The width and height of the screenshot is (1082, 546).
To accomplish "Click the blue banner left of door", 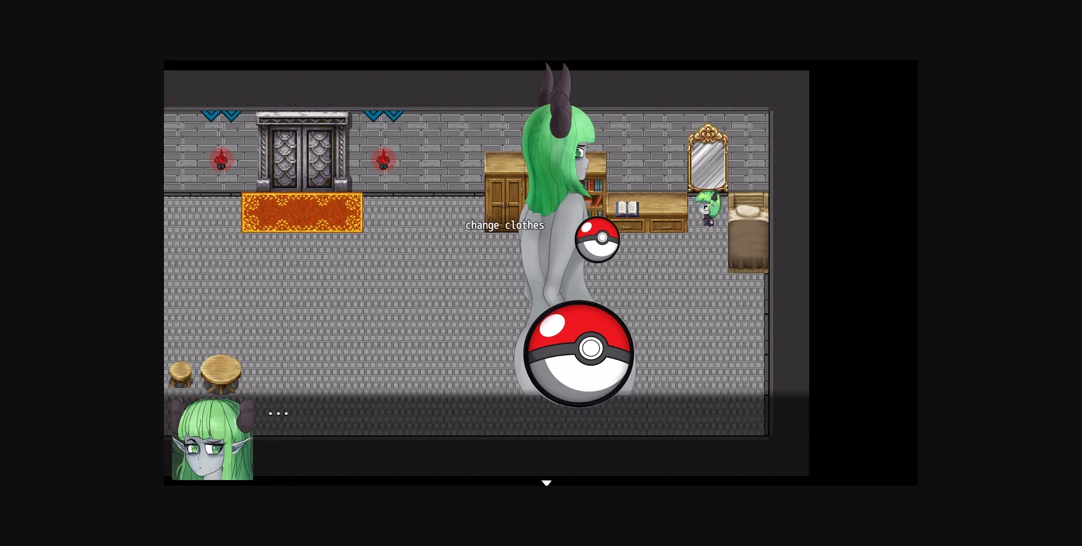I will (221, 116).
